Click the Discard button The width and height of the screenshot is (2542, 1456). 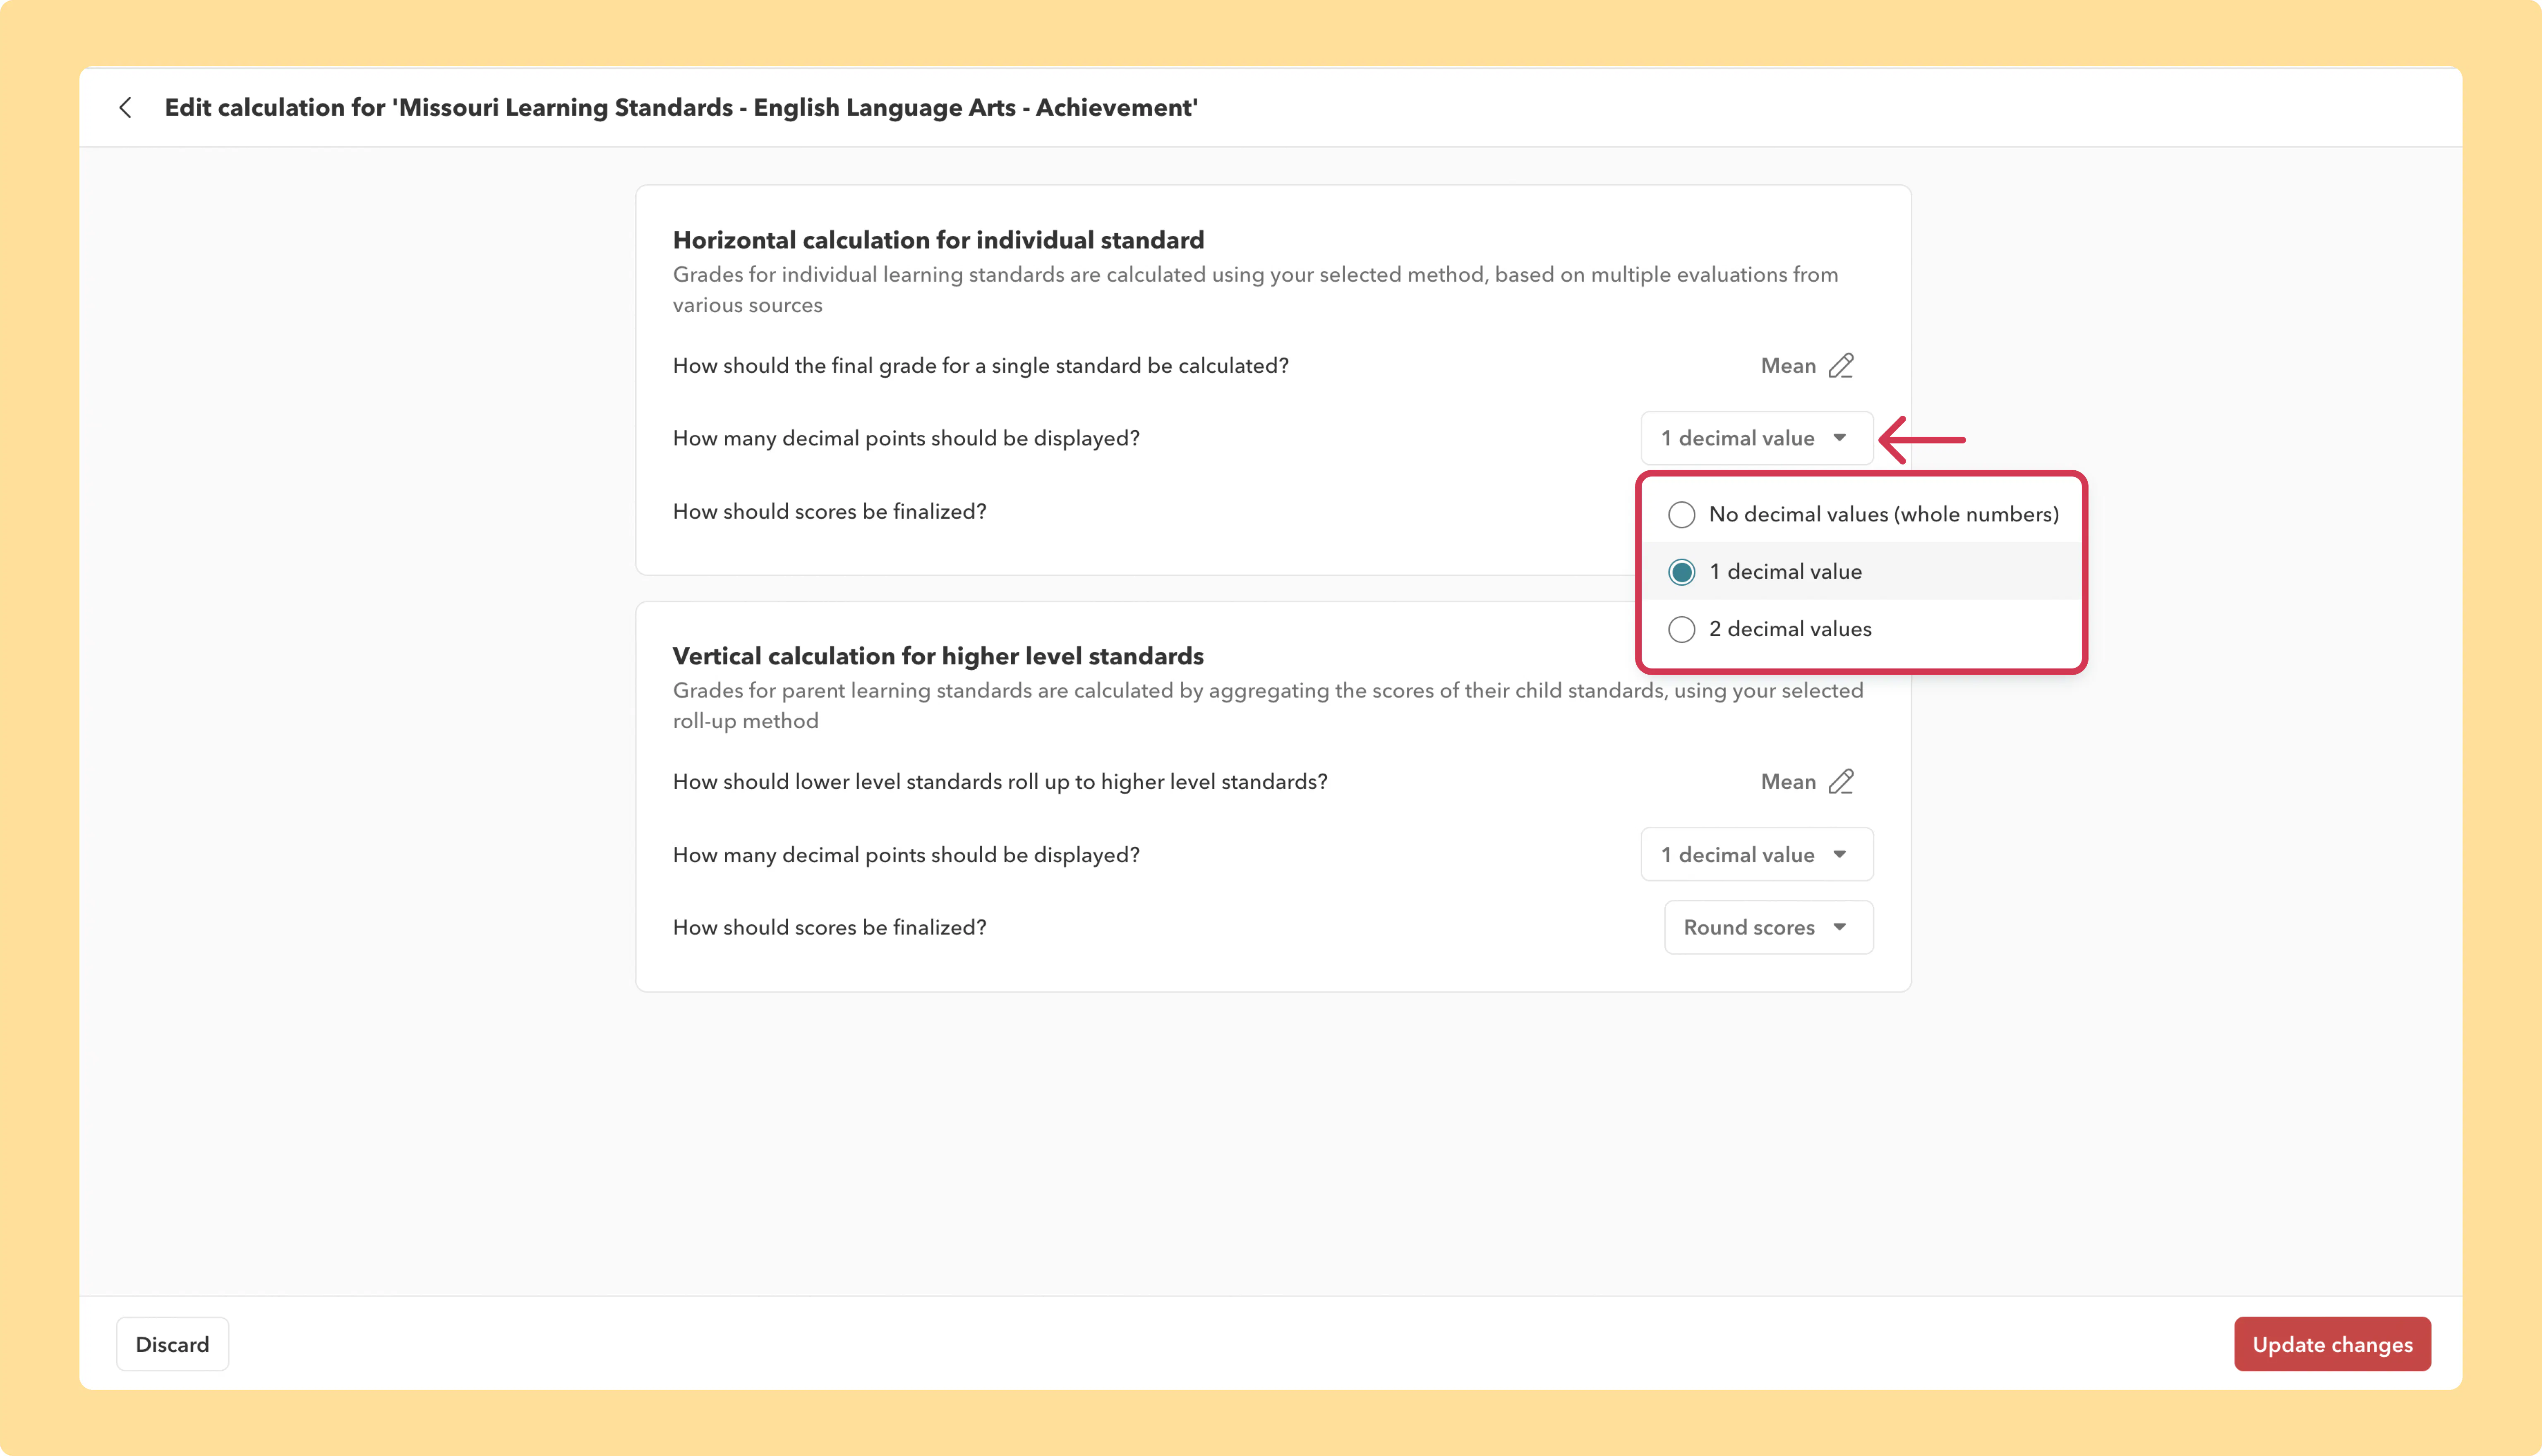(x=172, y=1344)
